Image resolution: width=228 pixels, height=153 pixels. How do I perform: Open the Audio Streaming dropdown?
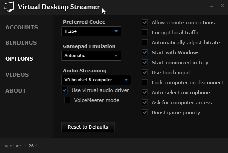click(x=96, y=80)
